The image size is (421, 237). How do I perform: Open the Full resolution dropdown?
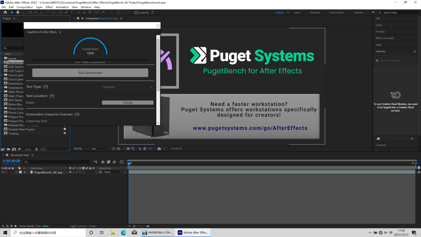[99, 149]
